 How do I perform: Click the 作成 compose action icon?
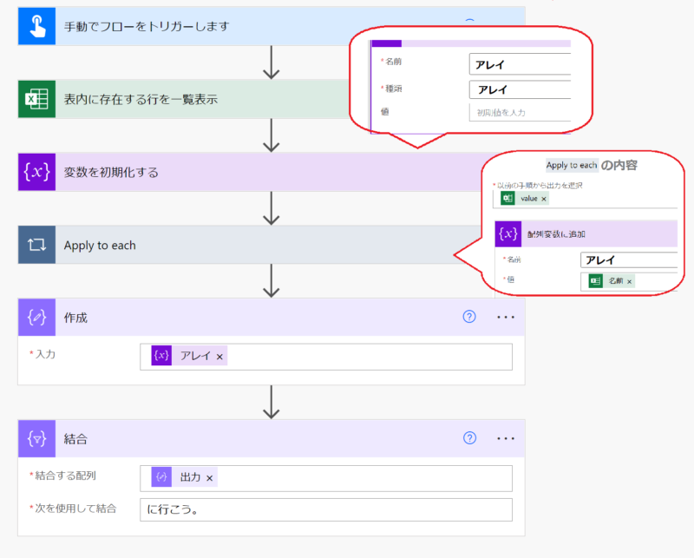36,318
